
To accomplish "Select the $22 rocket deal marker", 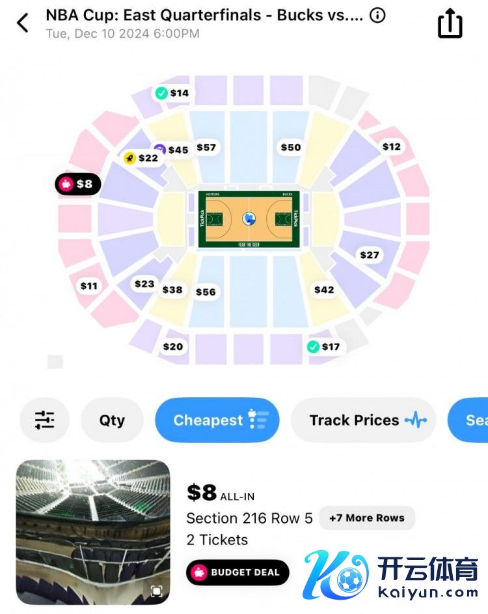I will pos(141,158).
